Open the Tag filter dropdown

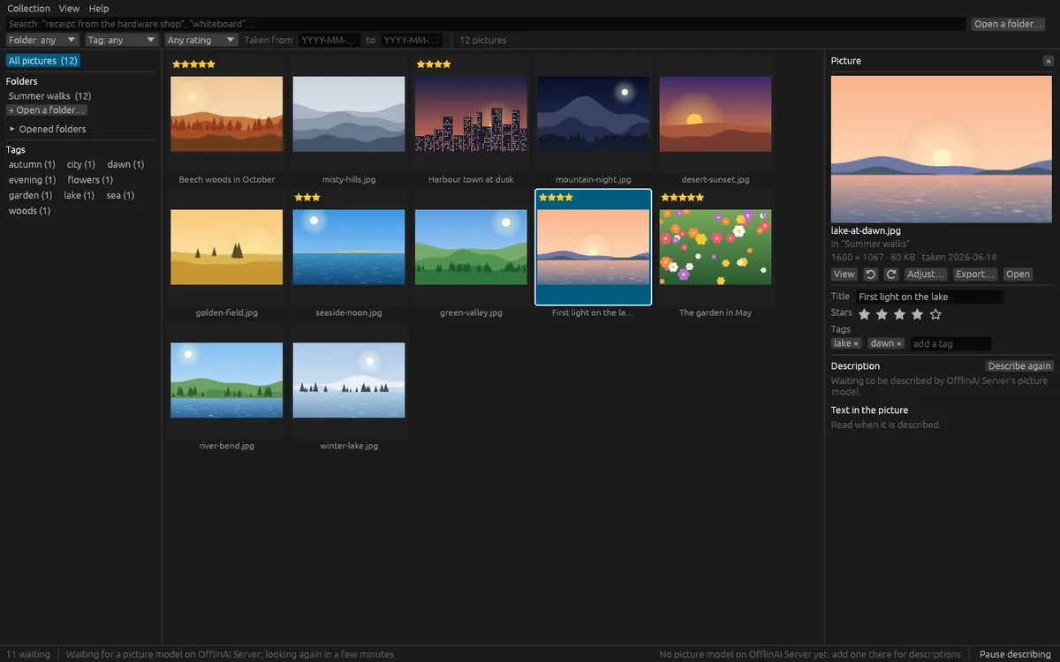point(122,40)
